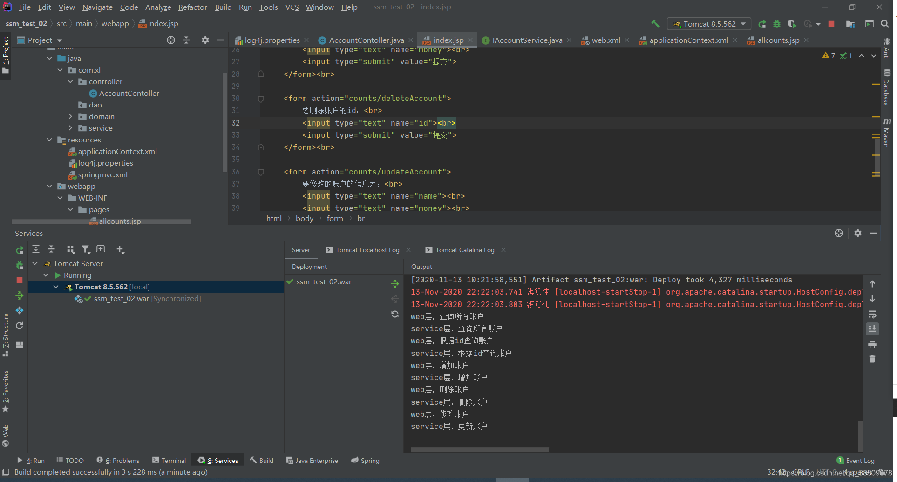Open the Event Log
The height and width of the screenshot is (482, 897).
click(x=855, y=461)
